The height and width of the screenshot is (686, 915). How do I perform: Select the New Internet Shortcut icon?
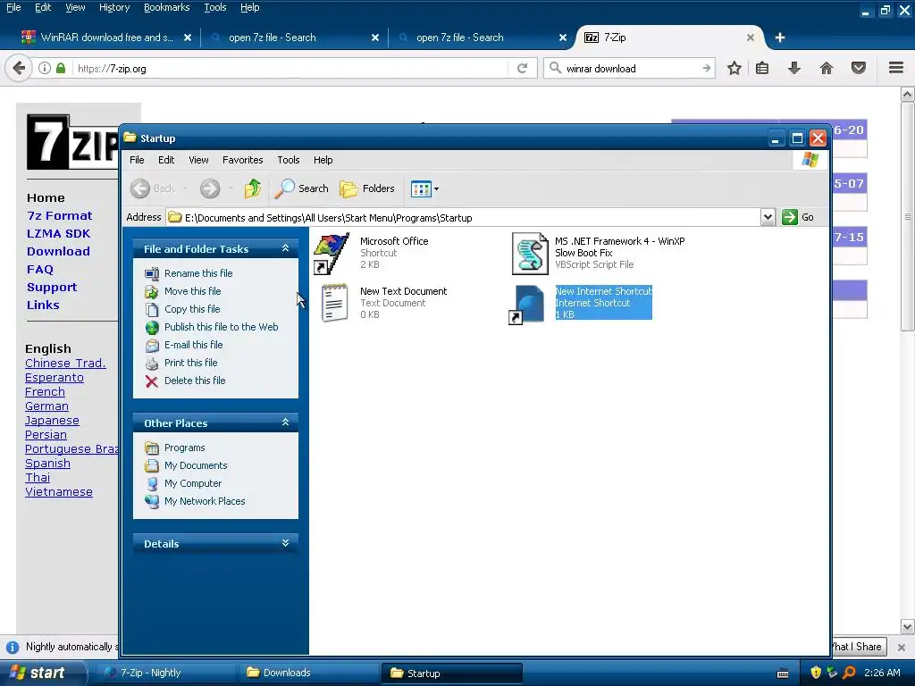click(528, 304)
